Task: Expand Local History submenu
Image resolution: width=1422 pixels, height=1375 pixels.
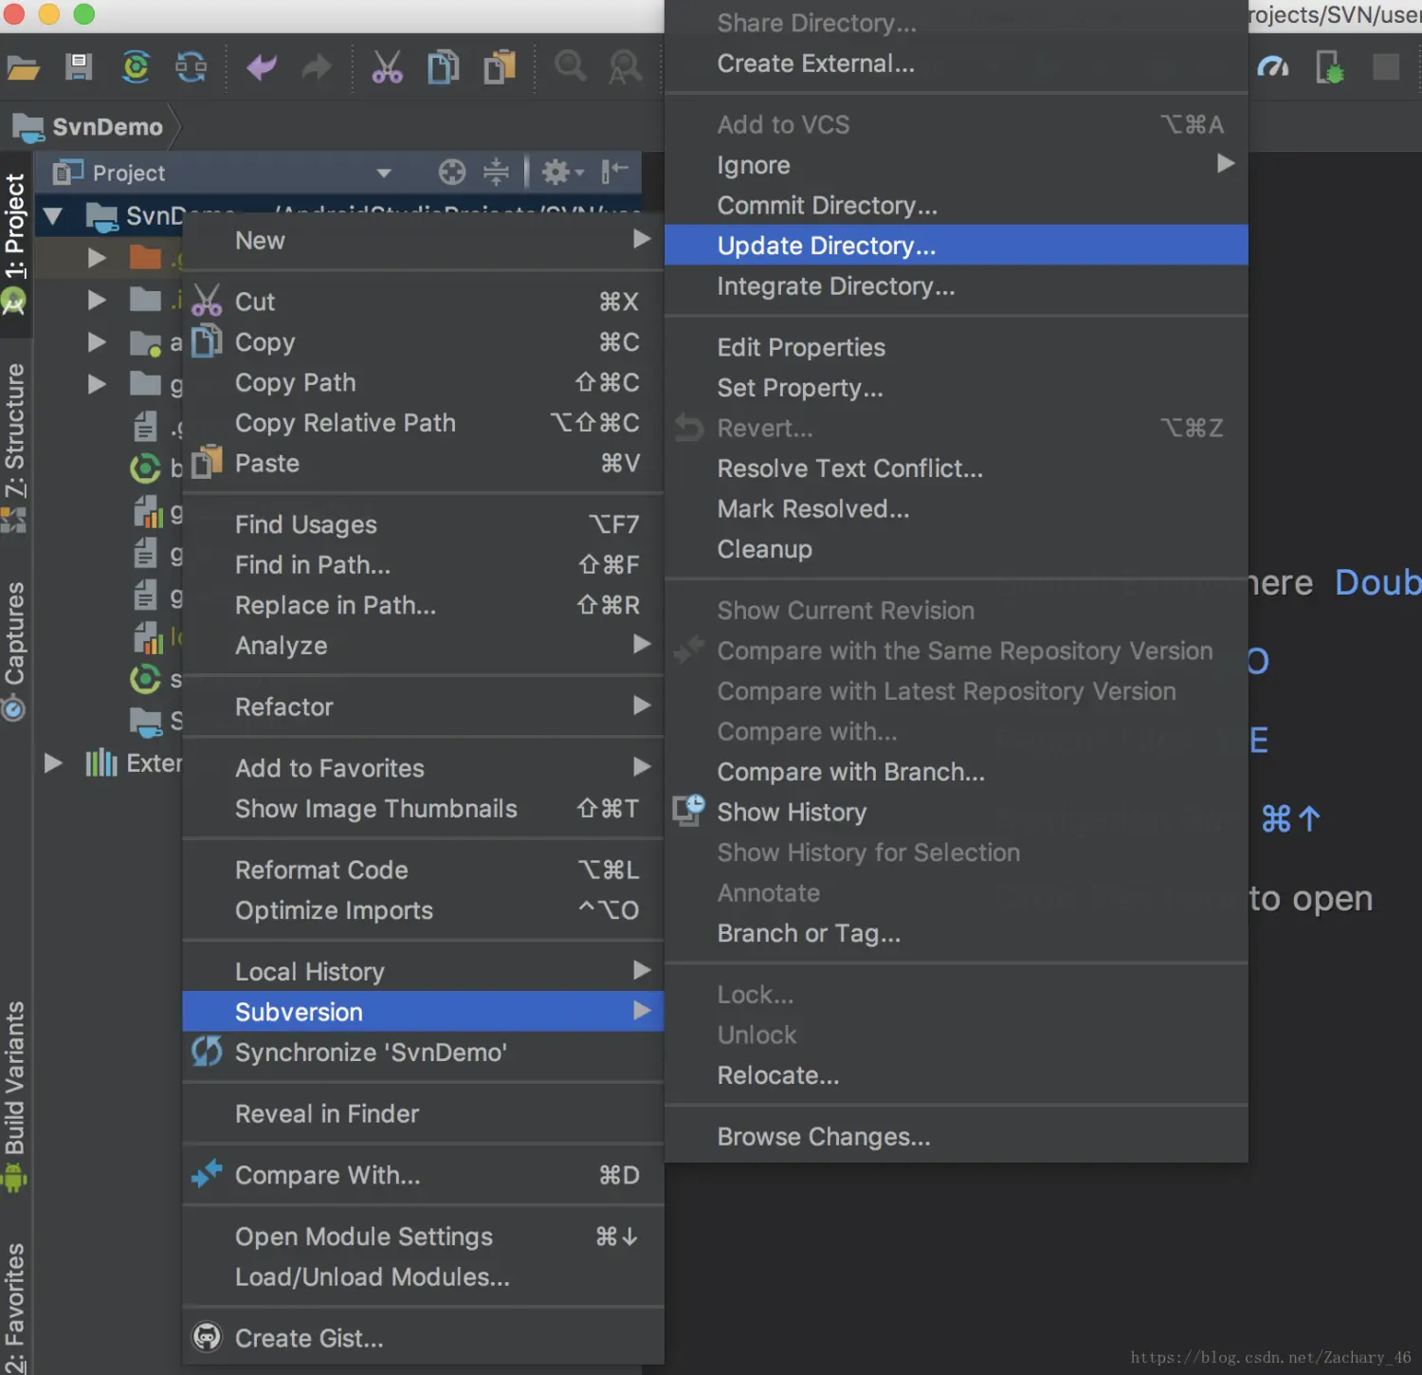Action: 423,971
